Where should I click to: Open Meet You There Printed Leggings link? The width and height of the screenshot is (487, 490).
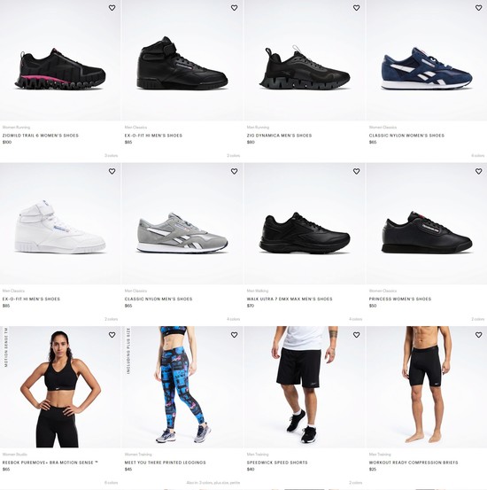tap(165, 463)
